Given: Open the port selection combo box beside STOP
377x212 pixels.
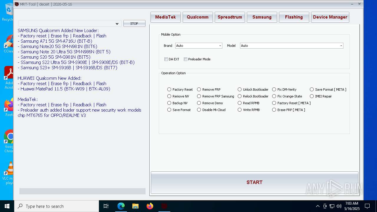Looking at the screenshot, I should tap(70, 24).
